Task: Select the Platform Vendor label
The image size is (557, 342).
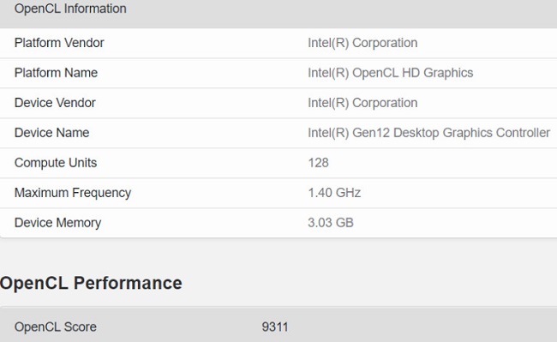Action: tap(59, 43)
